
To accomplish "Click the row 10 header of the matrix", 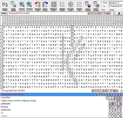I will point(2,59).
